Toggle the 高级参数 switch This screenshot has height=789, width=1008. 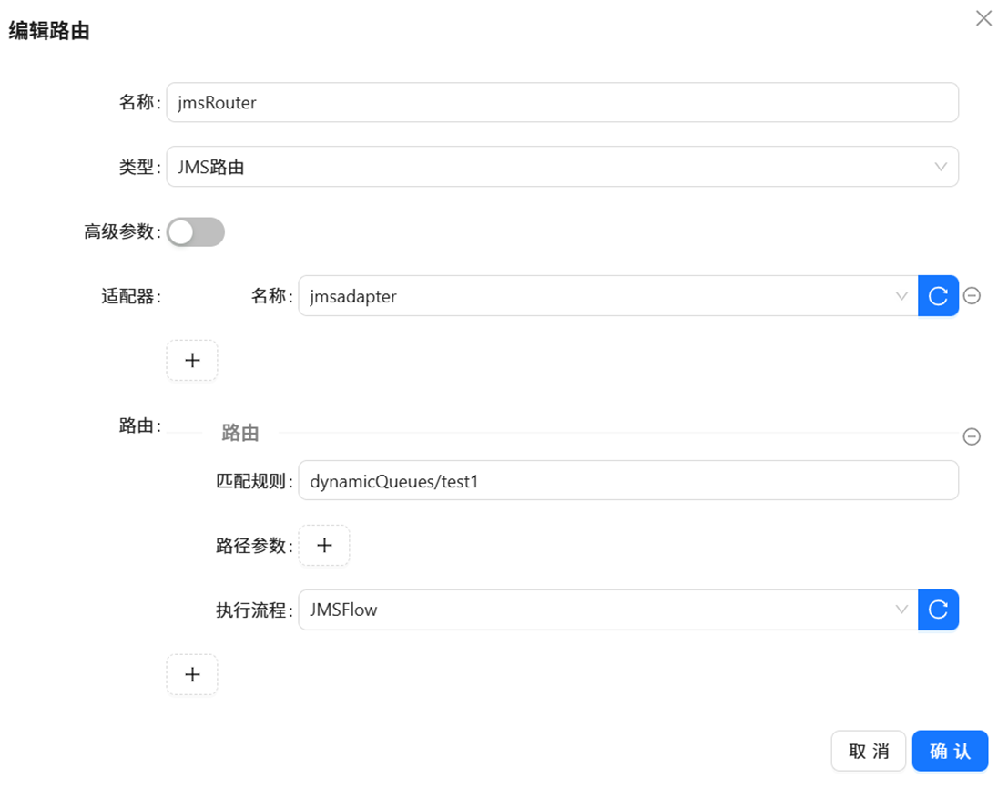point(196,232)
